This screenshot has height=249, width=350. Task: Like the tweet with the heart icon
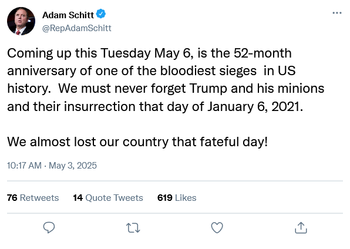tap(217, 227)
